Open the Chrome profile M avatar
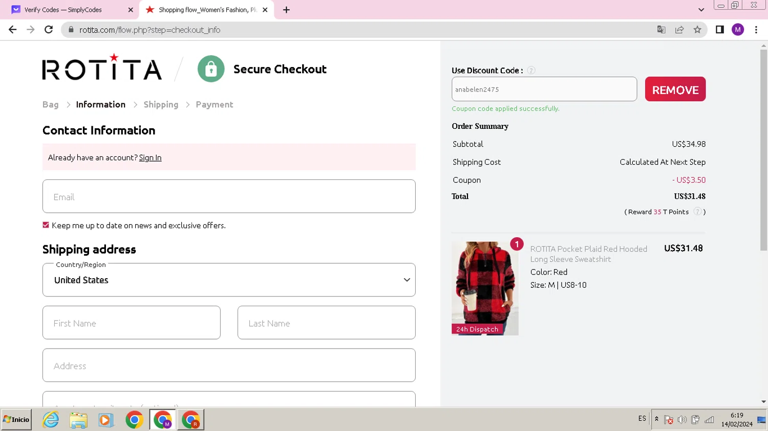 pyautogui.click(x=738, y=30)
